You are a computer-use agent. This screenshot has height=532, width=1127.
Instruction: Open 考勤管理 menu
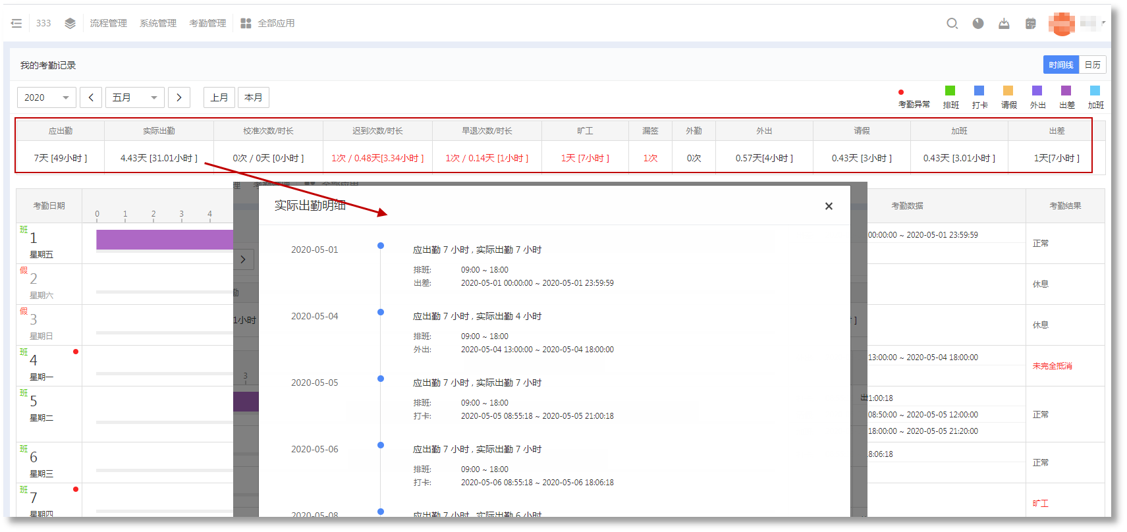(207, 23)
